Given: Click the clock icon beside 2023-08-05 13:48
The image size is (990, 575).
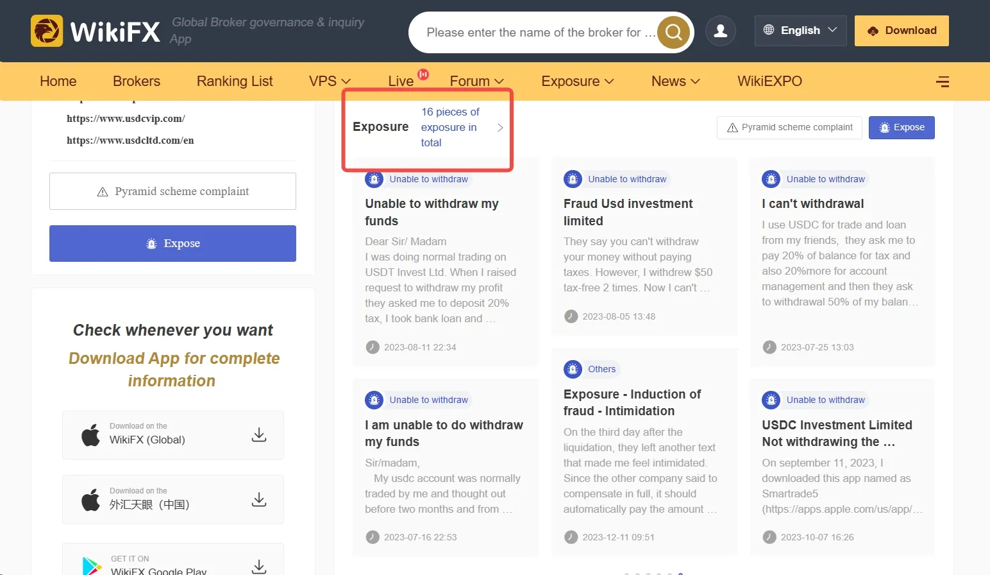Looking at the screenshot, I should (571, 316).
